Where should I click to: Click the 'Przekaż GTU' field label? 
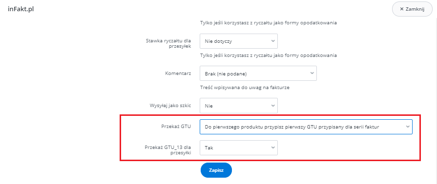176,127
